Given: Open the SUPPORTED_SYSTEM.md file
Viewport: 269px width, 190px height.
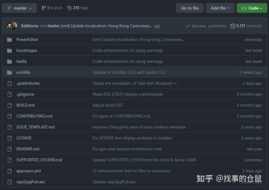Looking at the screenshot, I should [x=39, y=160].
